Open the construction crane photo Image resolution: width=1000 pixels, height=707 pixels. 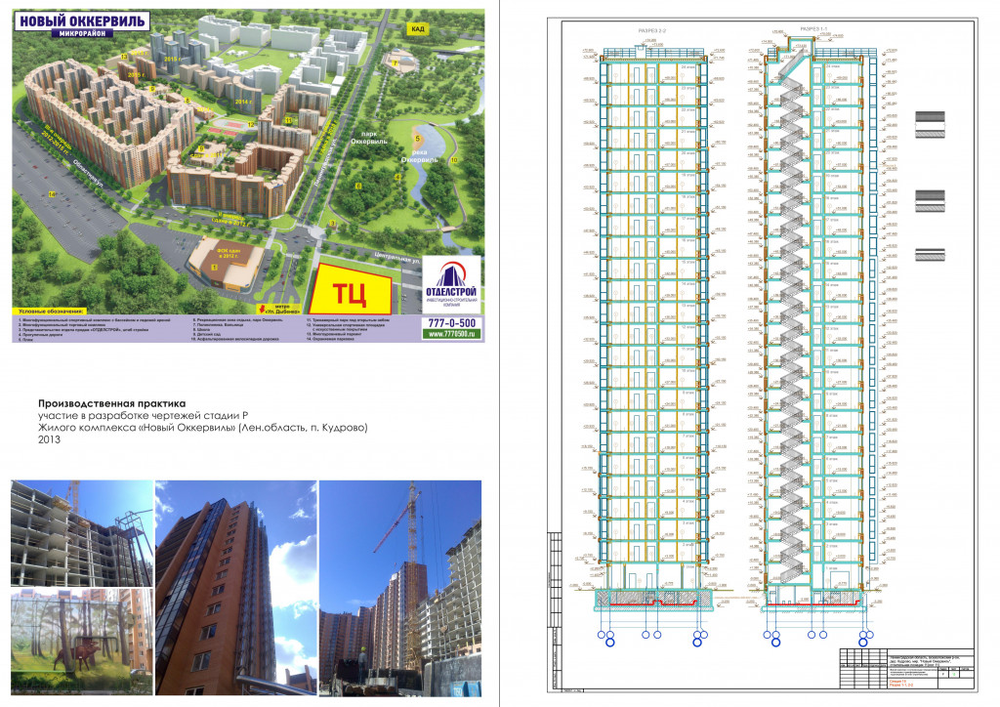[x=399, y=588]
